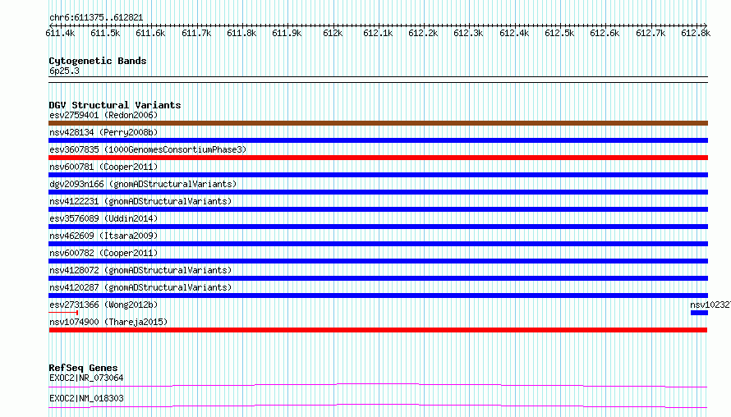Click the RefSeq Genes track title

[83, 368]
